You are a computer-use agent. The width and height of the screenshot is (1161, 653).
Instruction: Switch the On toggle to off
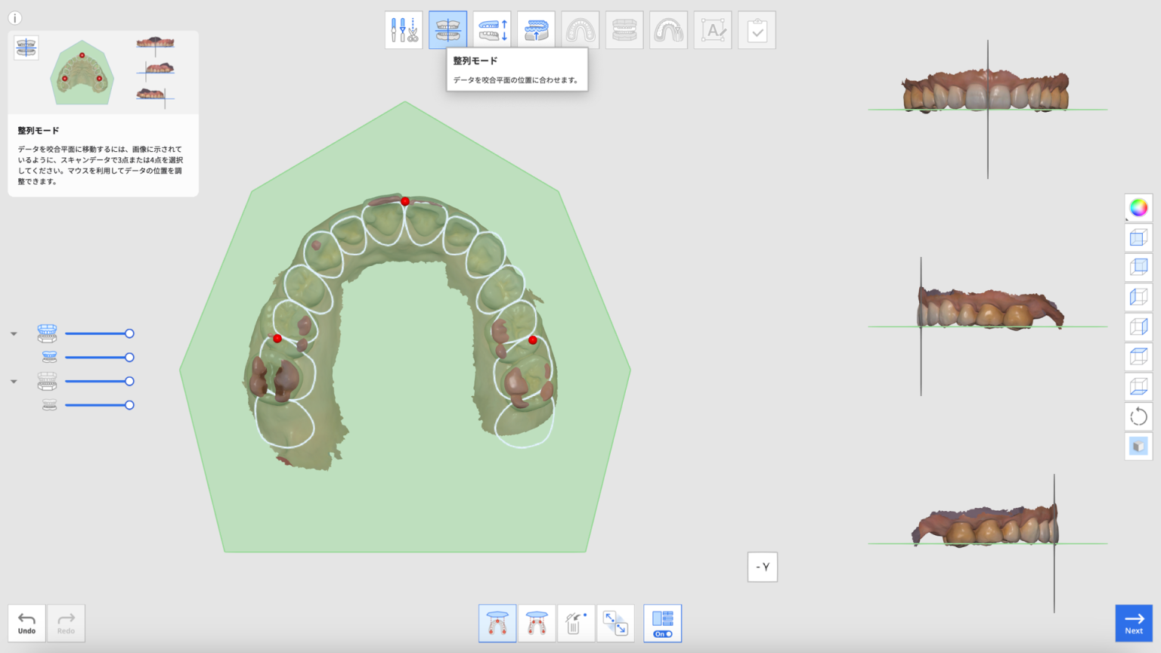click(x=662, y=633)
